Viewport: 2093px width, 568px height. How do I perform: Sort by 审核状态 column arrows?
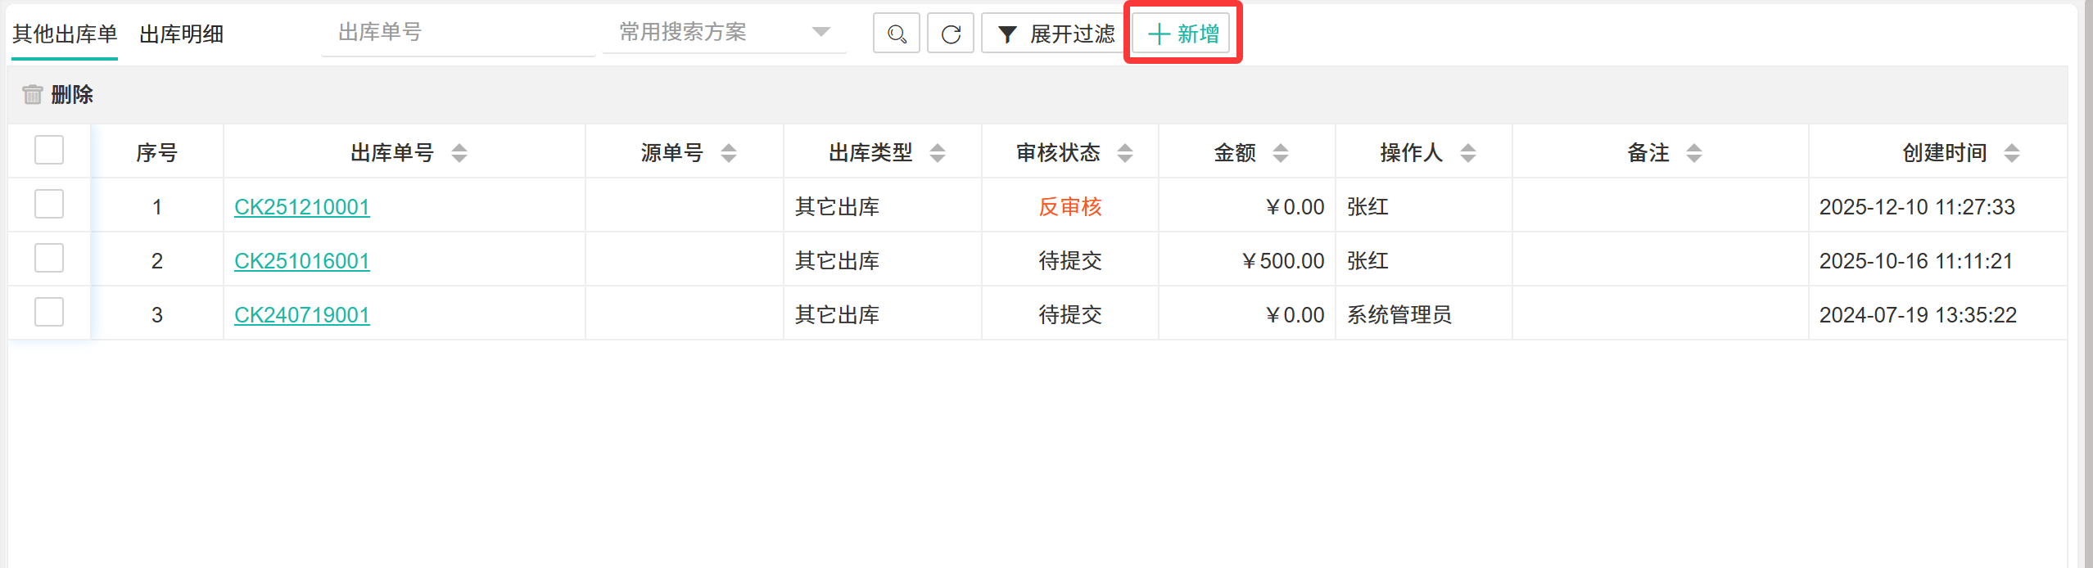(x=1125, y=153)
